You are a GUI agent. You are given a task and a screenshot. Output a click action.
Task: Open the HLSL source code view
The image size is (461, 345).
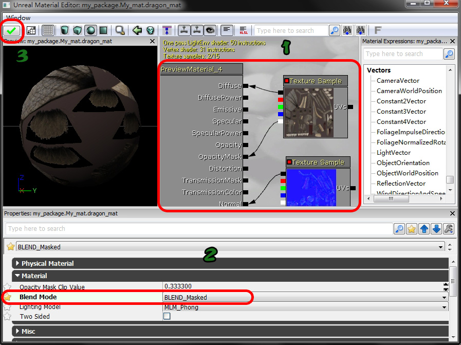click(x=243, y=30)
